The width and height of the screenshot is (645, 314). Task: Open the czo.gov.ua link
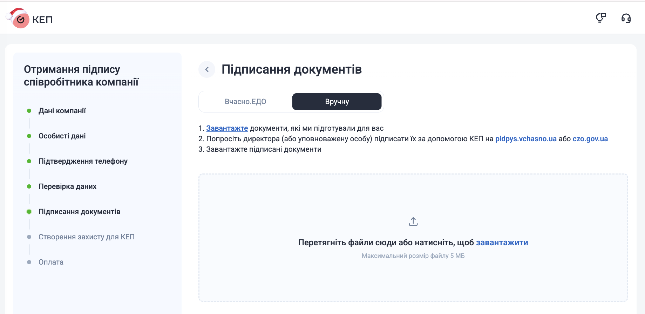pos(590,139)
